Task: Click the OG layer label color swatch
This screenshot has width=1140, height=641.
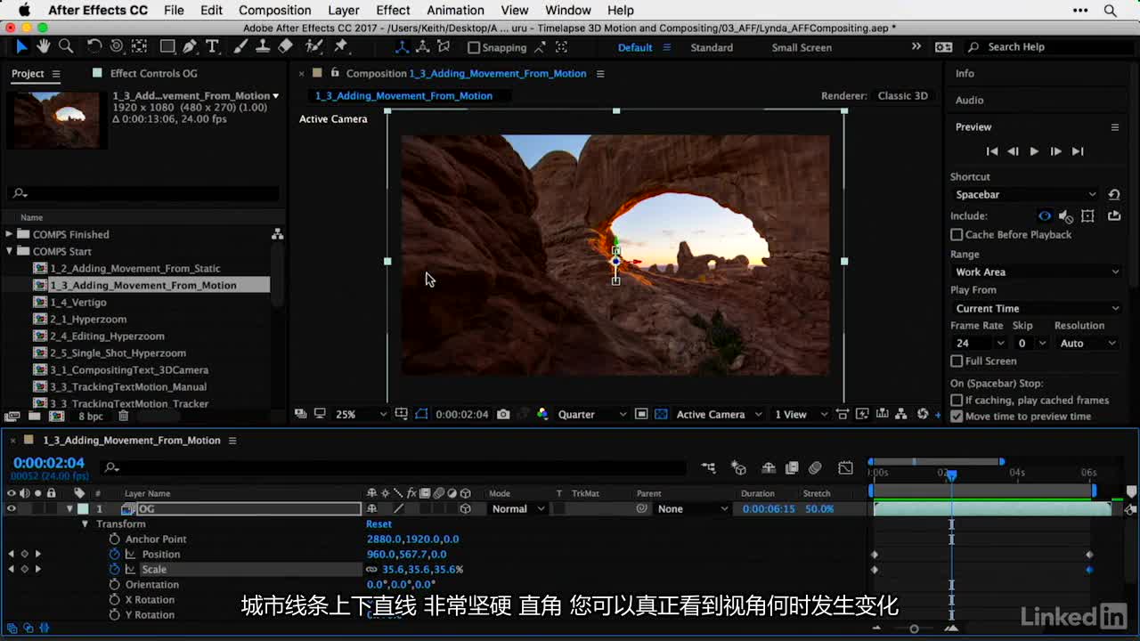Action: 83,508
